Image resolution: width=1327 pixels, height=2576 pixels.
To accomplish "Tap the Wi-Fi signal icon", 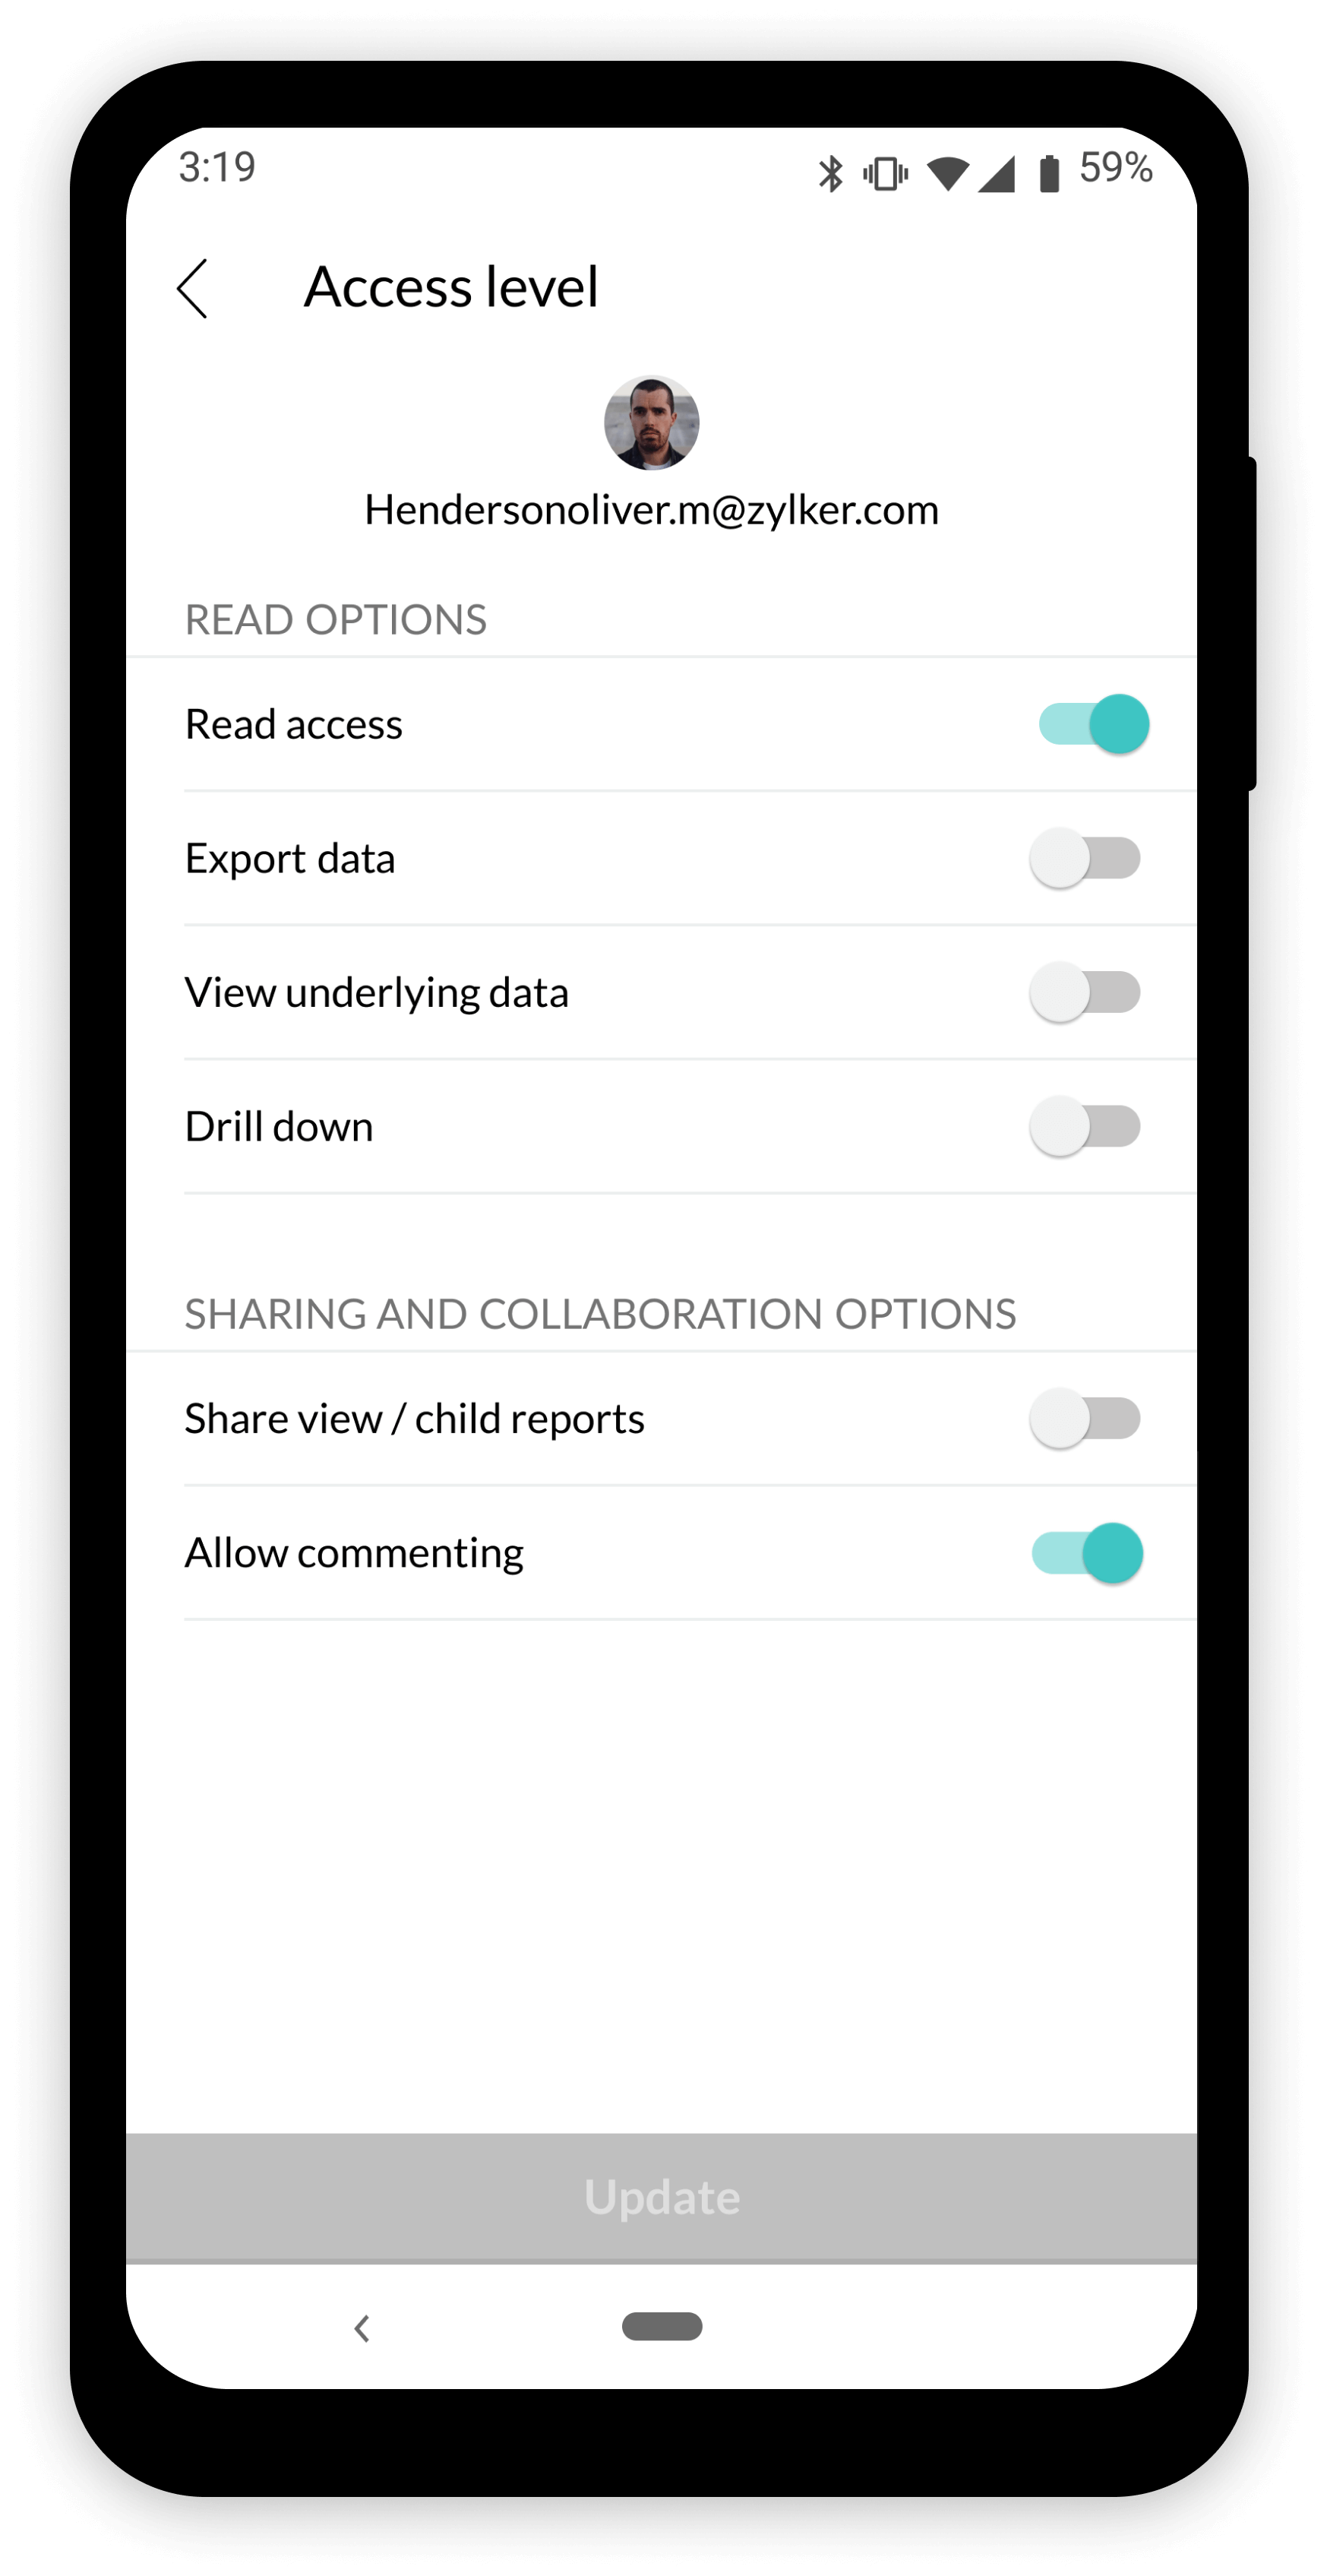I will tap(947, 173).
